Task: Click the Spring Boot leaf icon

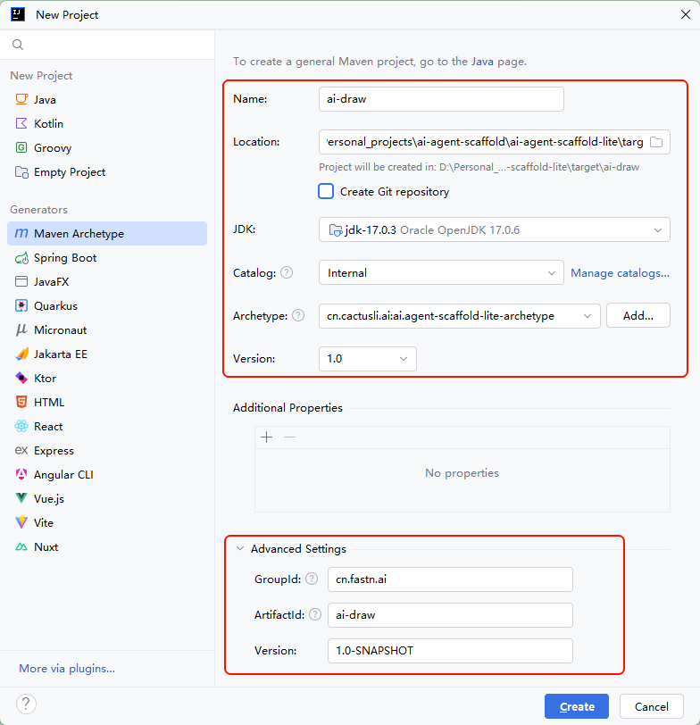Action: [21, 258]
